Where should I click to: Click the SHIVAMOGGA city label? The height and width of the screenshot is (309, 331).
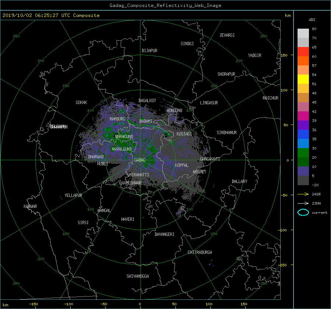tap(138, 276)
